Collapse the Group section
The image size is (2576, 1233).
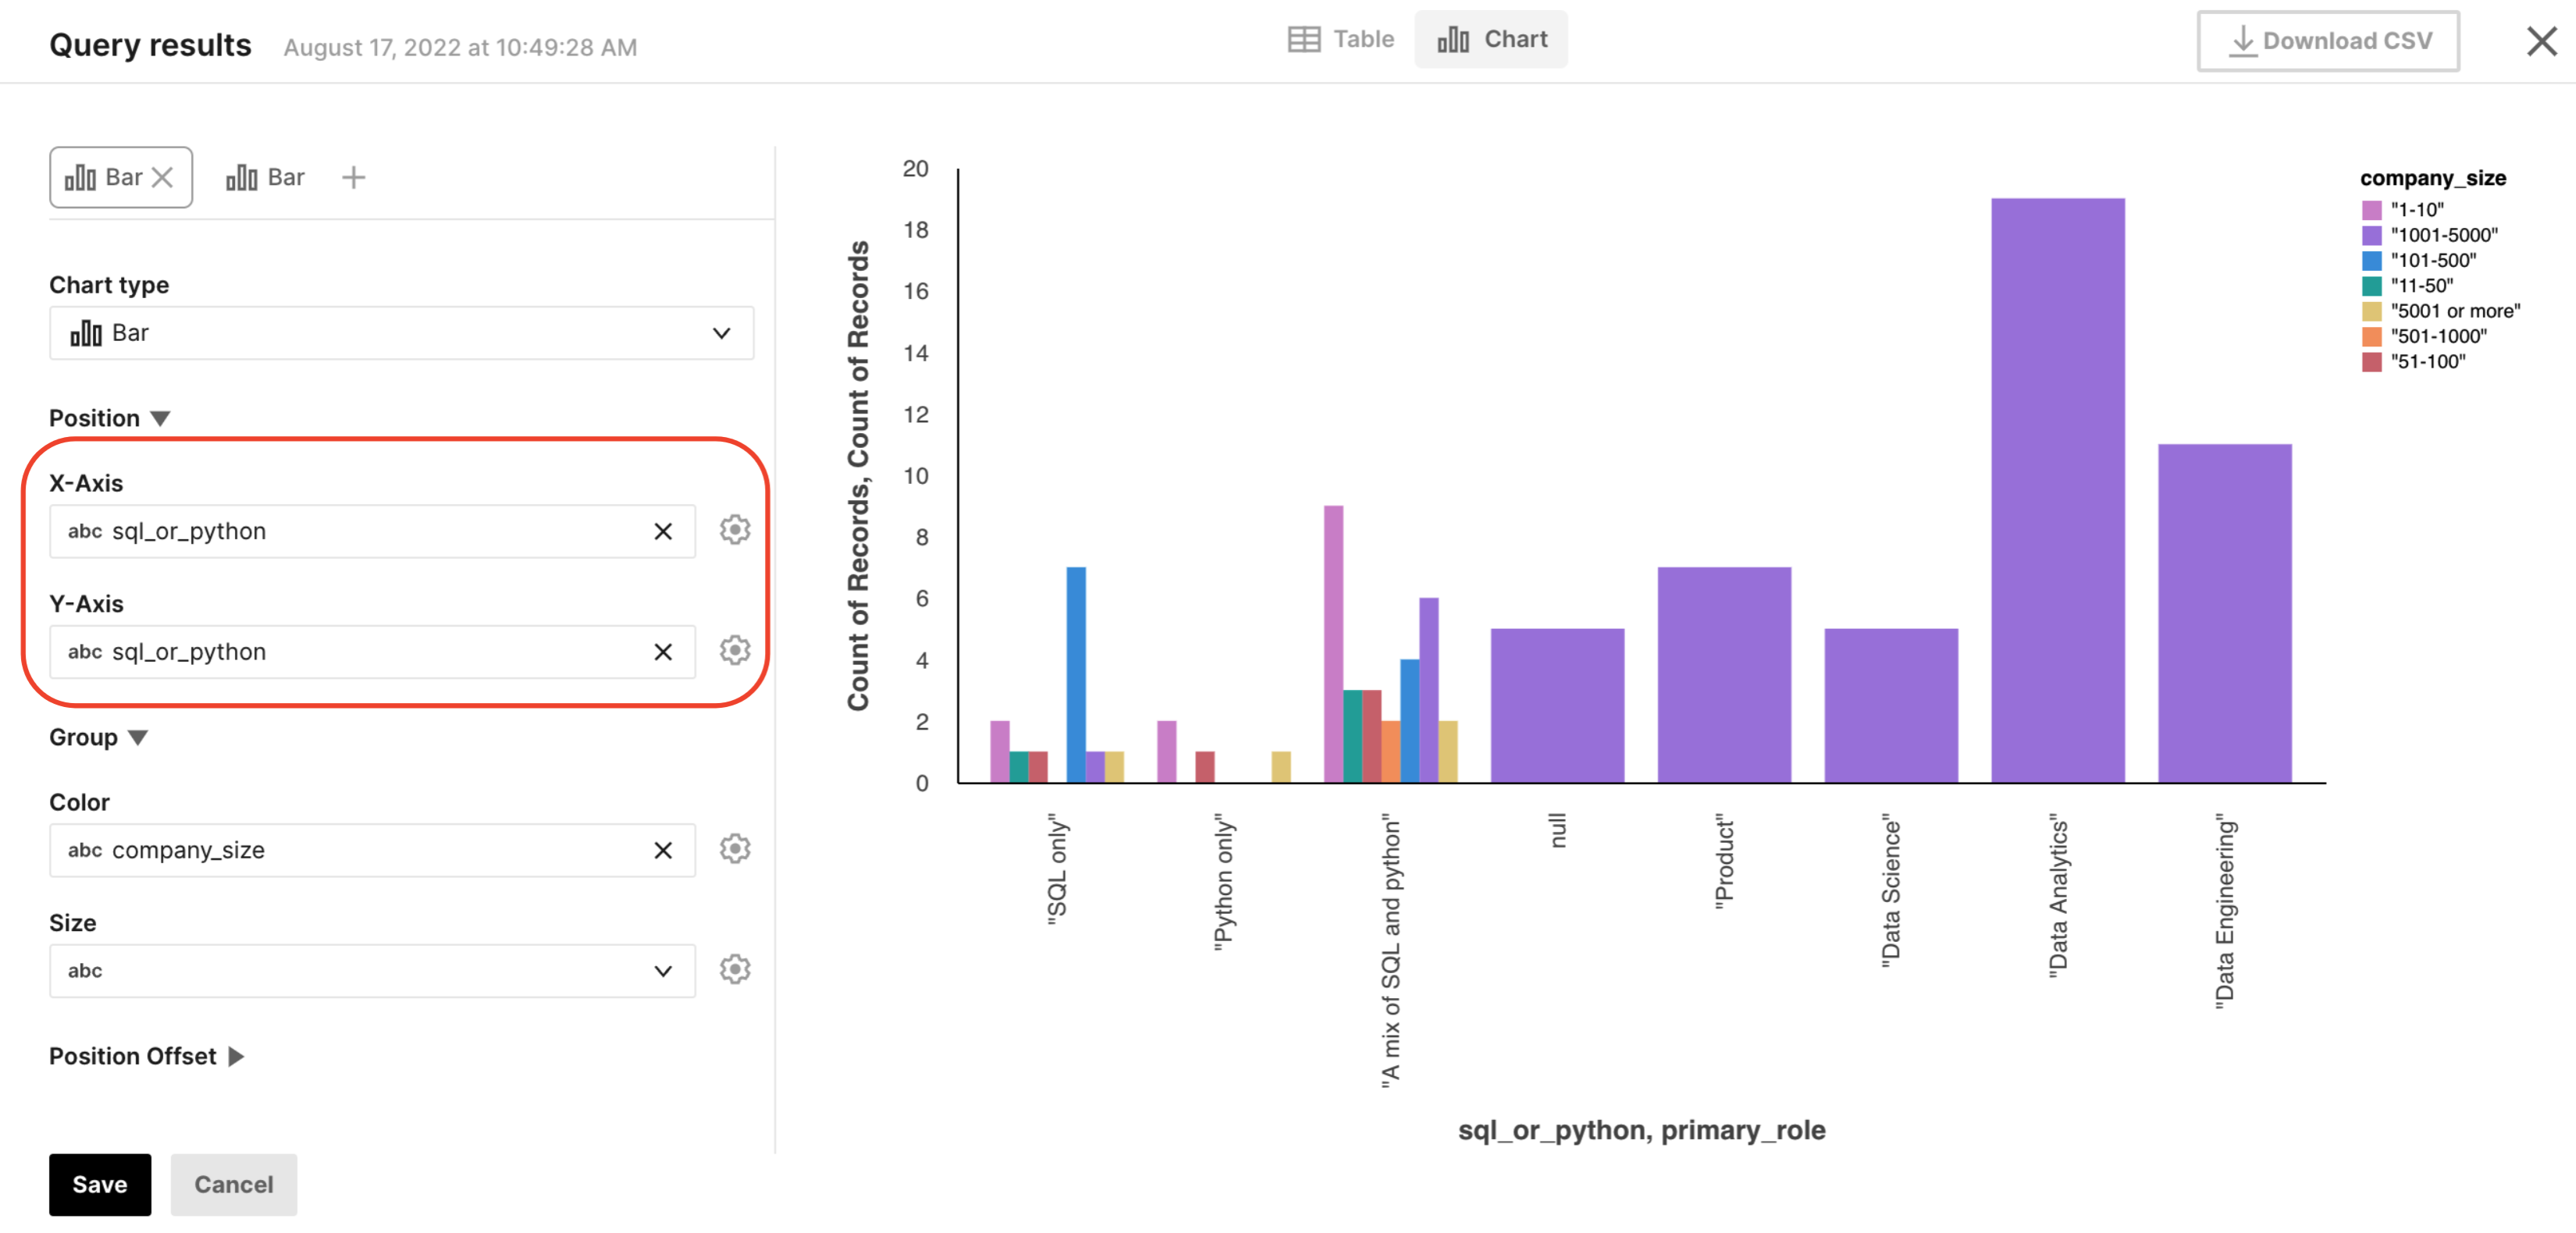[138, 737]
